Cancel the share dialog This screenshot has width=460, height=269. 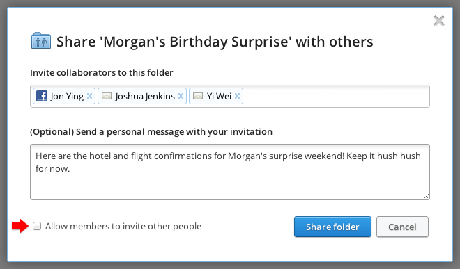402,227
